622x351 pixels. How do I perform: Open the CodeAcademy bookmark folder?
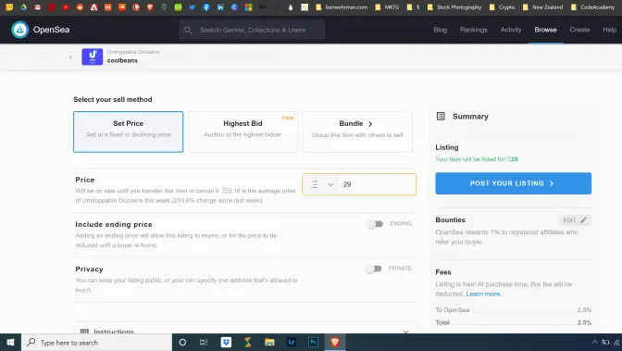coord(592,7)
